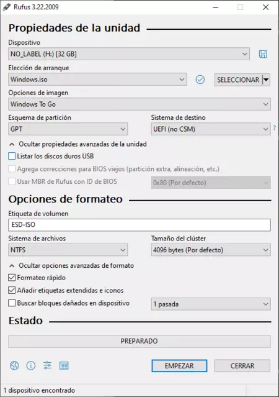Click the PREPARADO progress bar
The width and height of the screenshot is (279, 397).
pos(139,341)
